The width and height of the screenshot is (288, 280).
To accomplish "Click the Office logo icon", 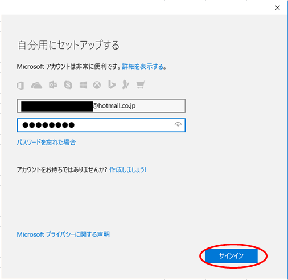I will coord(20,85).
